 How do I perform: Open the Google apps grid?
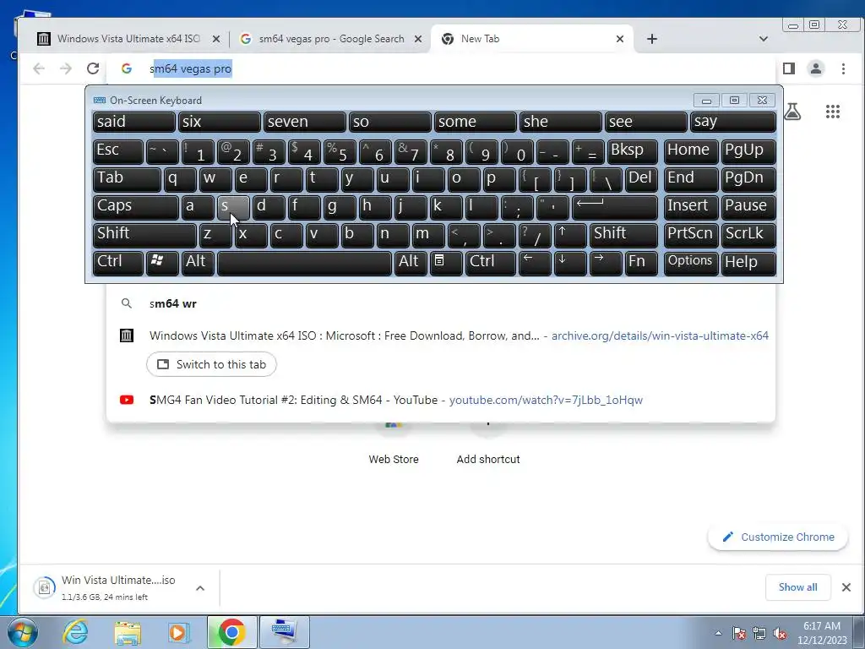point(832,112)
